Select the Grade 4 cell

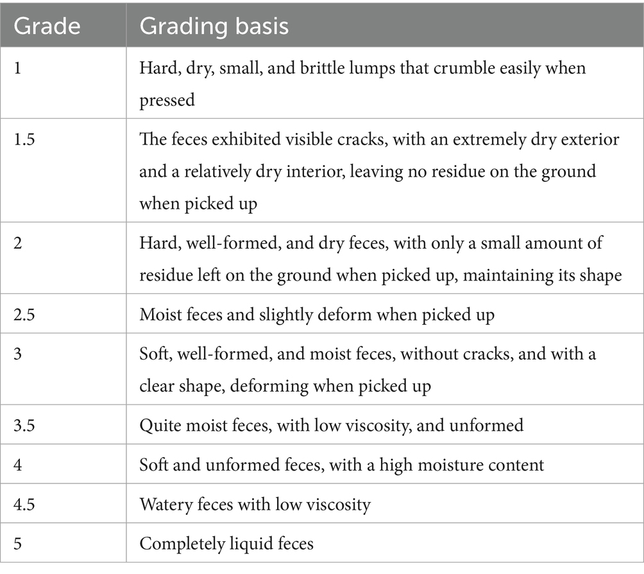tap(17, 465)
